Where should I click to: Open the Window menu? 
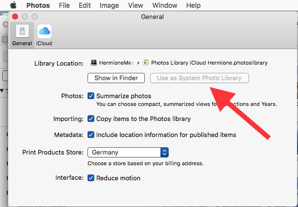tap(164, 5)
